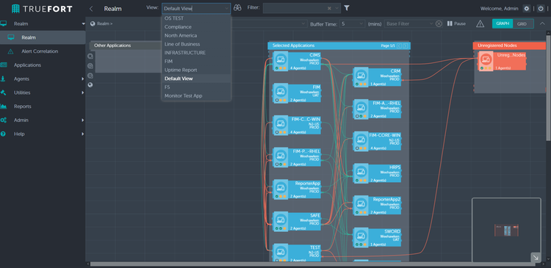Select North America view option

tap(196, 35)
